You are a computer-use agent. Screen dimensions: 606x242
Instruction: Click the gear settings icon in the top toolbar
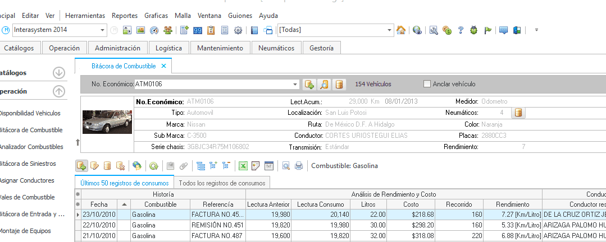point(238,30)
